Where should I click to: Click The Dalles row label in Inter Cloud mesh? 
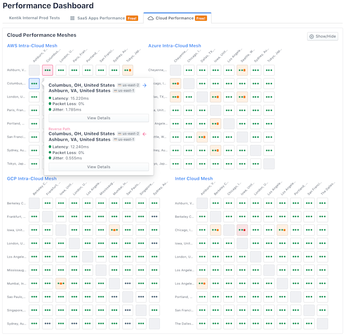[x=184, y=324]
